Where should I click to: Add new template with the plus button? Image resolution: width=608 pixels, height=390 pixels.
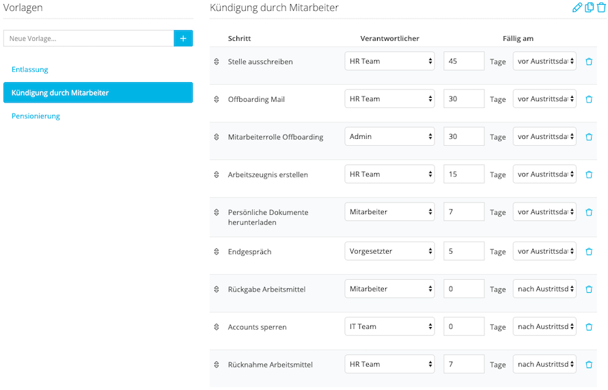coord(183,38)
